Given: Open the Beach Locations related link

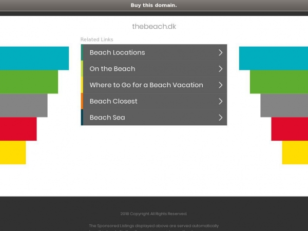Looking at the screenshot, I should coord(154,52).
